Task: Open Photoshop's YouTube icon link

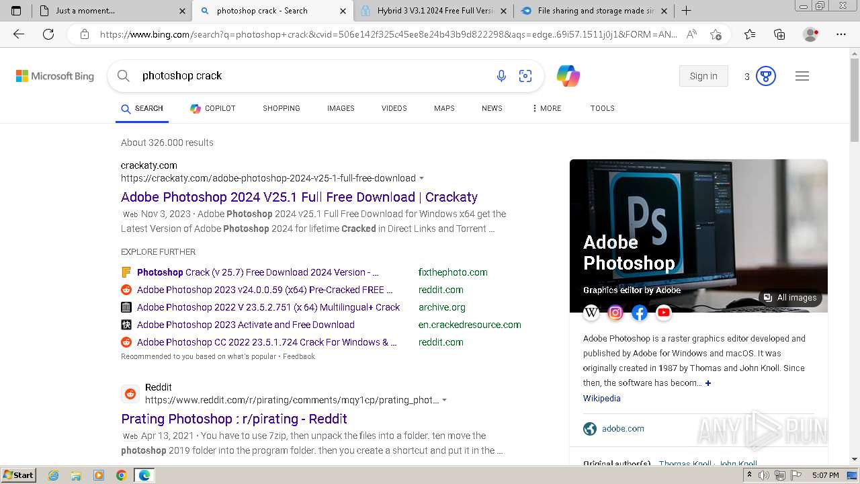Action: (x=664, y=312)
